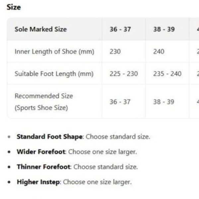Click the "(Sports Shoe Size)" subtext
199x199 pixels.
[41, 108]
